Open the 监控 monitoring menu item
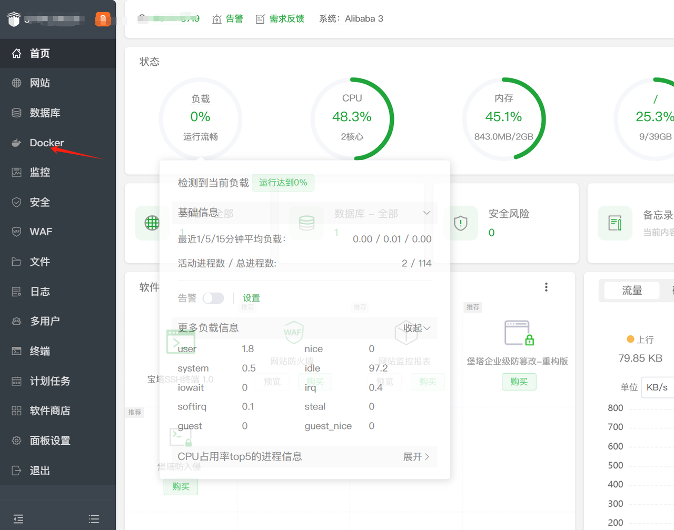 (x=58, y=172)
